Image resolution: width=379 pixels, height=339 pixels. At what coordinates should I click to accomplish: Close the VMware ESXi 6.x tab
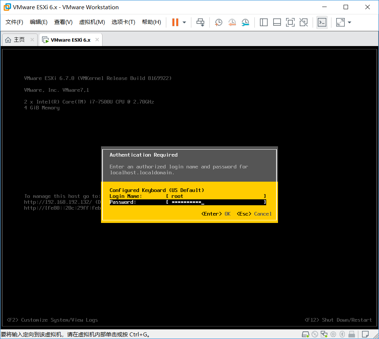coord(97,39)
